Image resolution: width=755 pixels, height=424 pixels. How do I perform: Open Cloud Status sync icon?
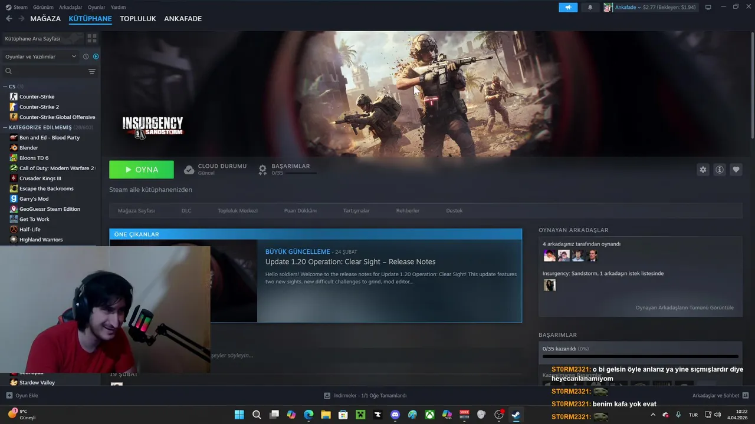pyautogui.click(x=189, y=170)
